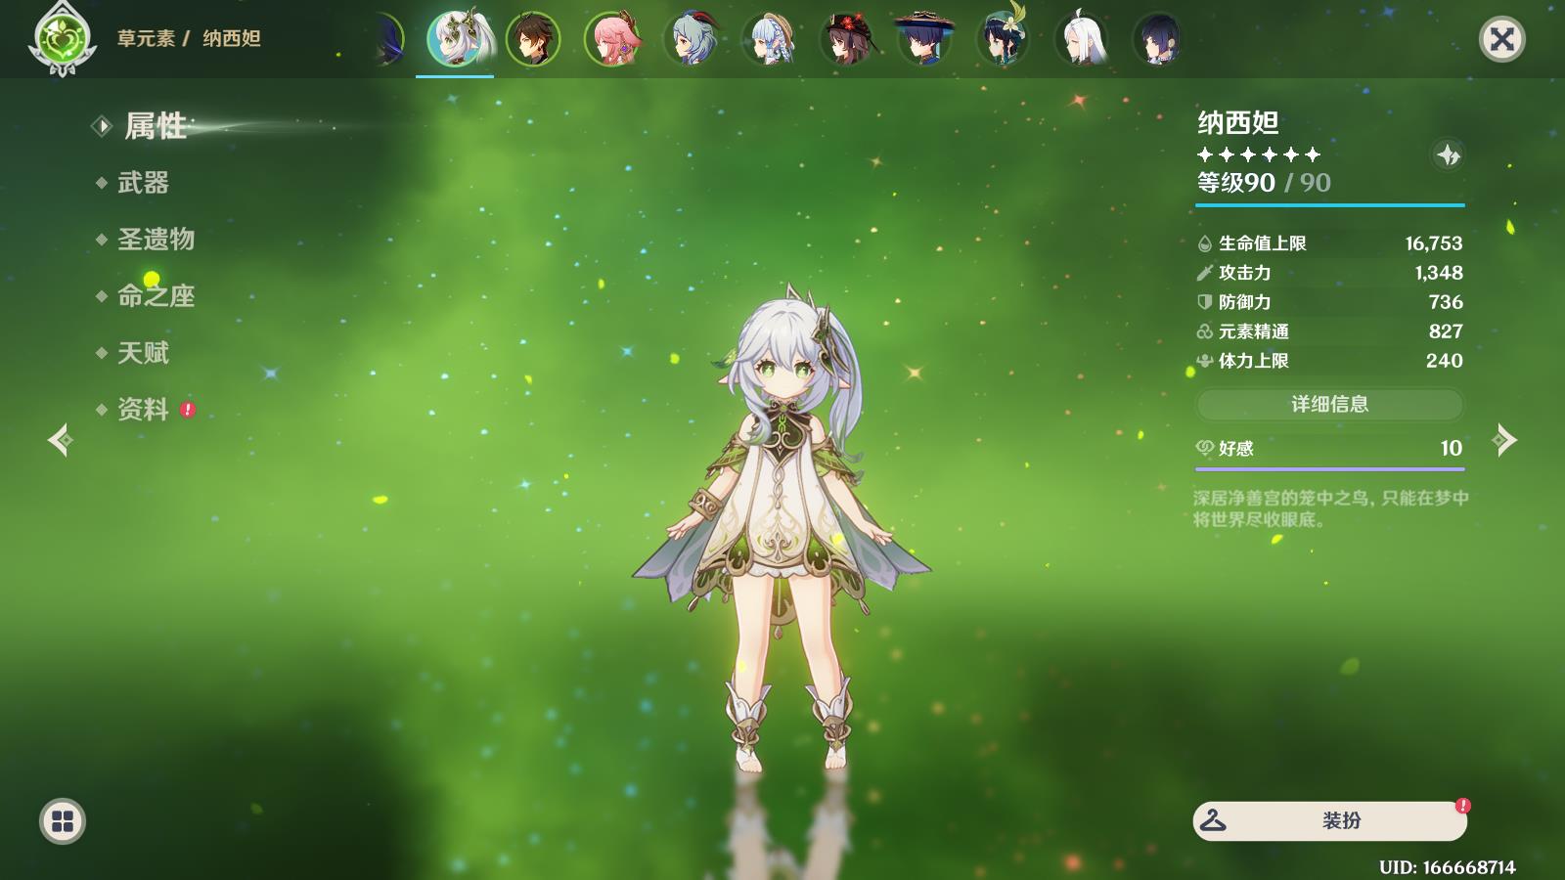Click the five-star rarity row

[x=1259, y=154]
